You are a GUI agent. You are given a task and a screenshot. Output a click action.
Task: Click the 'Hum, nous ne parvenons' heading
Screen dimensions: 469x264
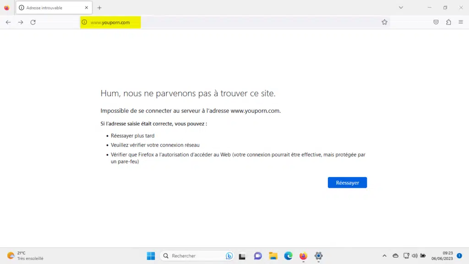[x=188, y=93]
